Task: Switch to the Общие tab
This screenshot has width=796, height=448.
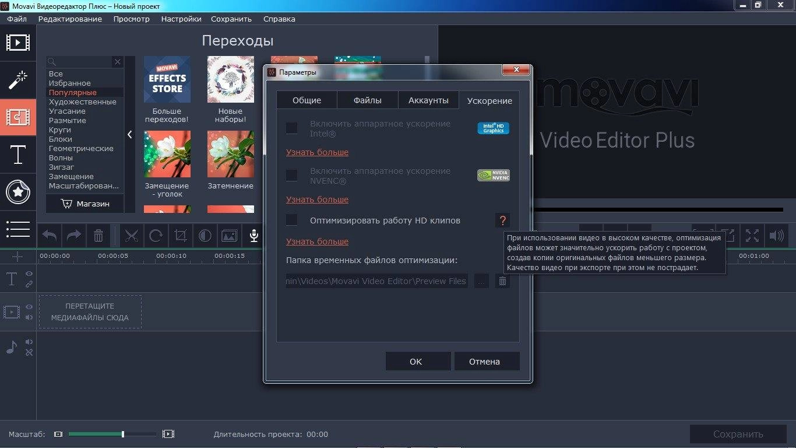Action: coord(307,100)
